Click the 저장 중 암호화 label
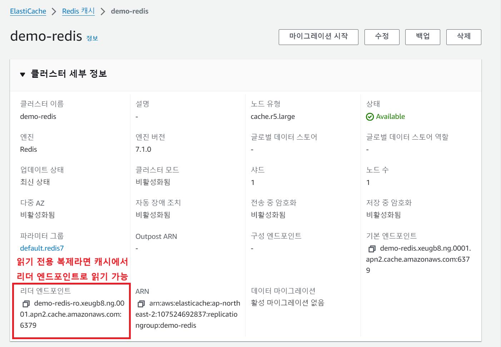Viewport: 501px width, 347px height. pos(389,203)
